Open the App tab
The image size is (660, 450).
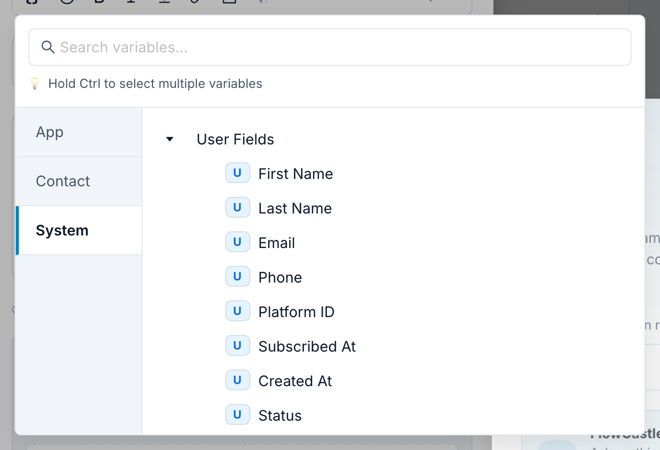click(79, 132)
